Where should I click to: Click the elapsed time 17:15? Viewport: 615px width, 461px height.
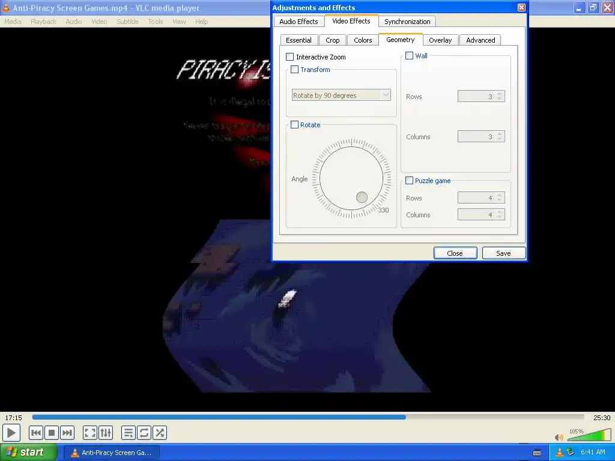tap(13, 418)
